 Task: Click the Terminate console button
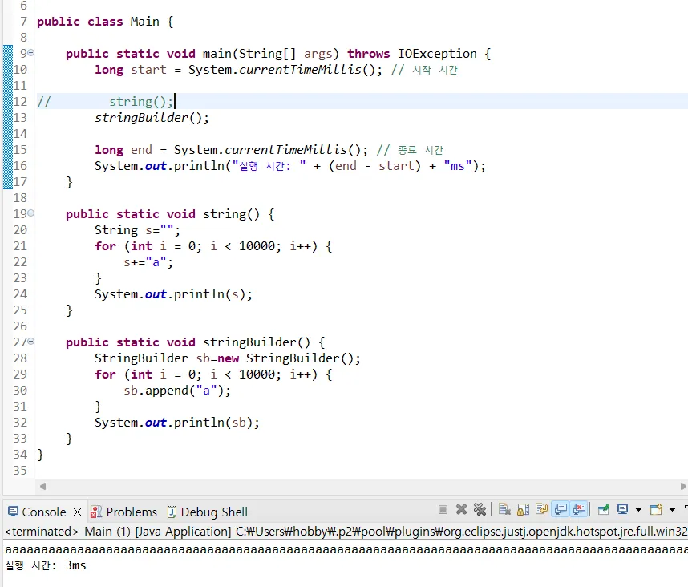443,509
